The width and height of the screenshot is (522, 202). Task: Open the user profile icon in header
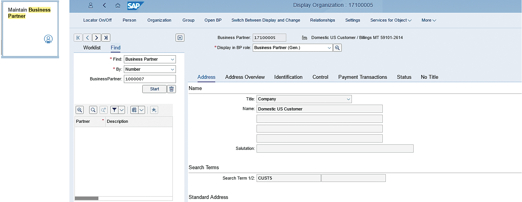(x=91, y=5)
